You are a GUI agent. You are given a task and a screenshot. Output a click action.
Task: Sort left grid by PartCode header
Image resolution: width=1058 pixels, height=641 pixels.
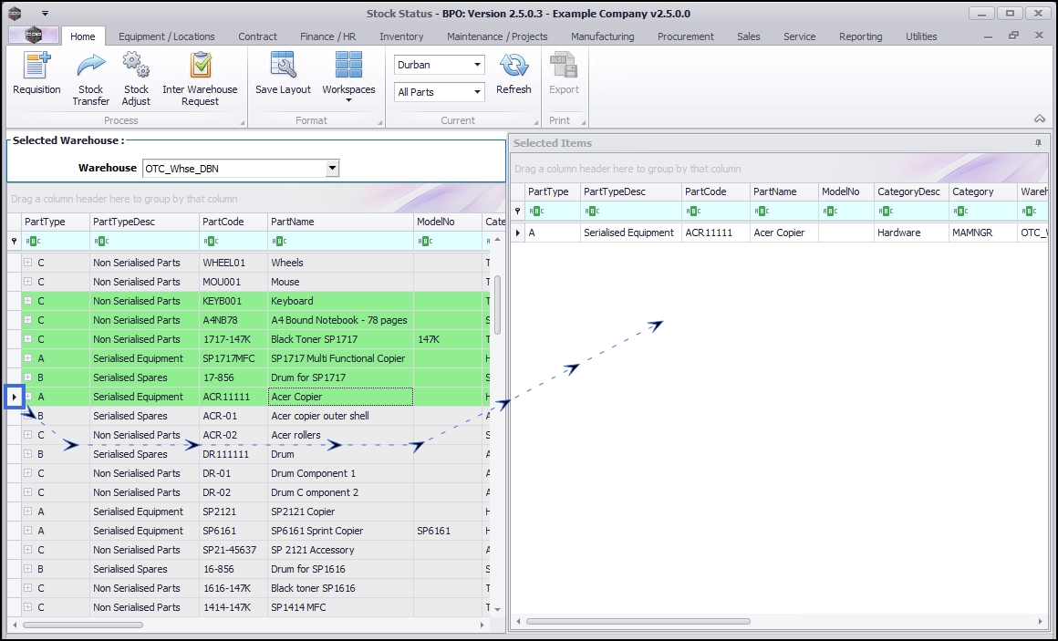pos(233,222)
